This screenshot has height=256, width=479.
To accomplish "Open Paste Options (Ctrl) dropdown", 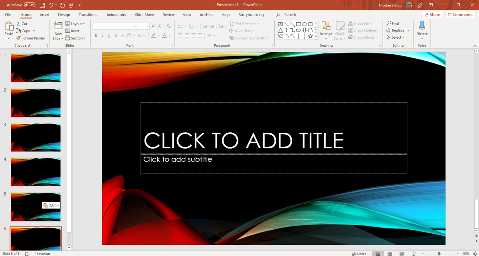I will (51, 205).
